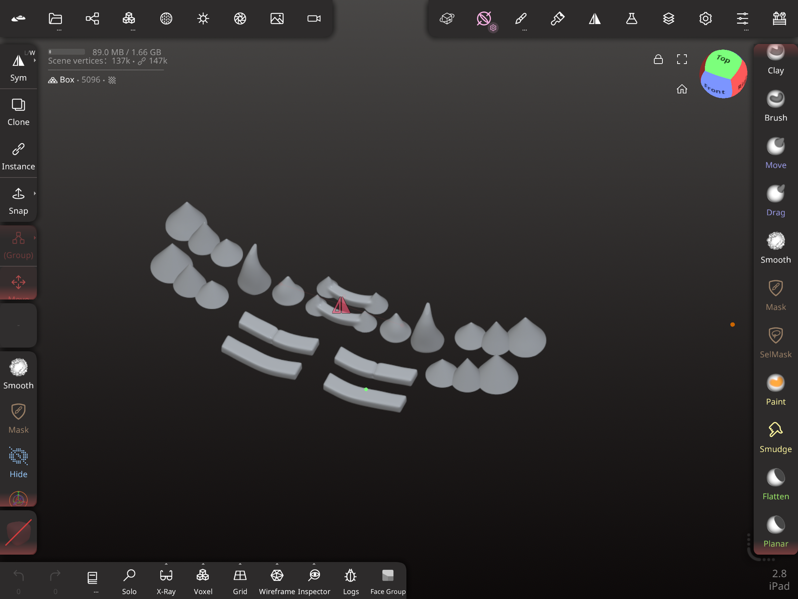
Task: Toggle camera lock padlock
Action: point(658,59)
